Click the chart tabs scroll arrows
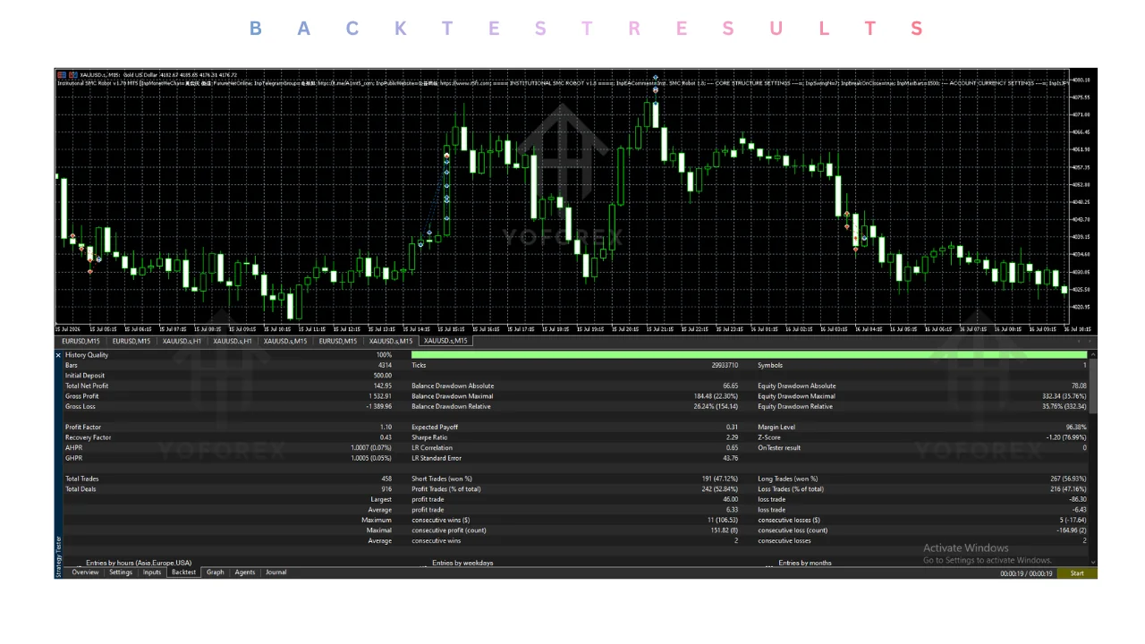Image resolution: width=1145 pixels, height=644 pixels. pyautogui.click(x=1085, y=341)
